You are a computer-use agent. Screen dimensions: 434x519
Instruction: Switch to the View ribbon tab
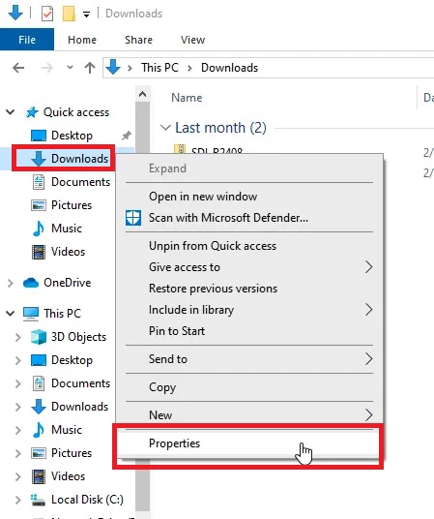click(192, 40)
